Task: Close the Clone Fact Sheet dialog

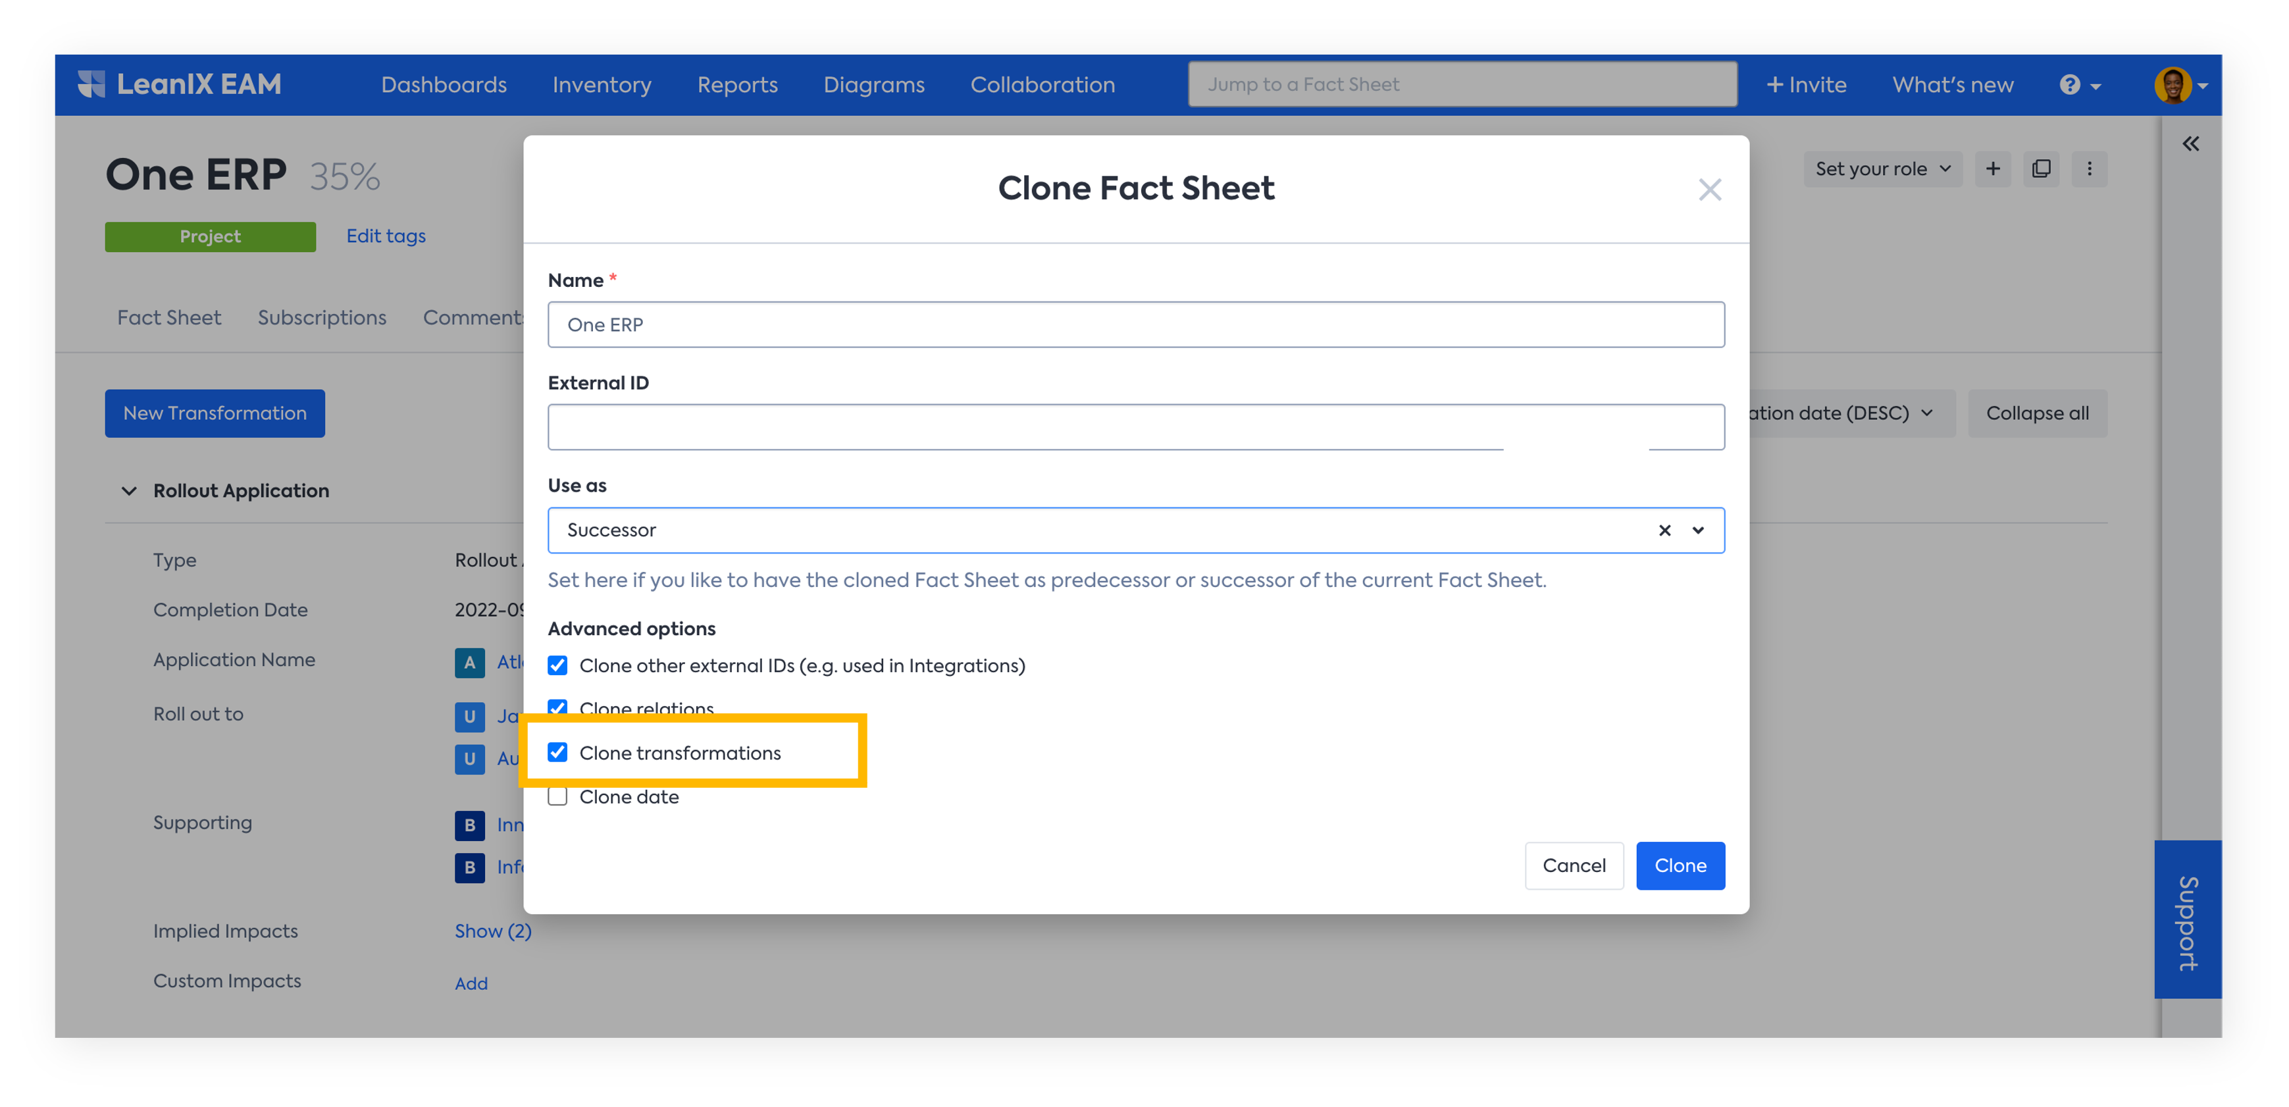Action: click(x=1710, y=190)
